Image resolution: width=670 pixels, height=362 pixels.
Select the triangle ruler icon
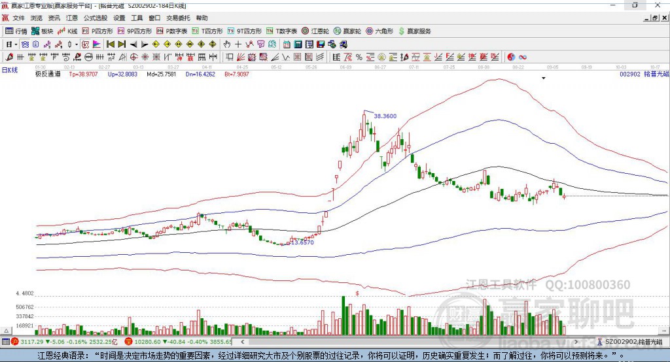pyautogui.click(x=122, y=57)
